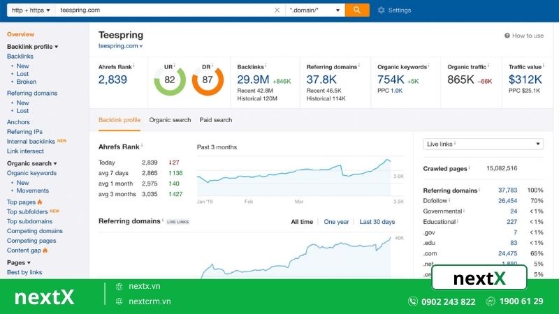The image size is (559, 314).
Task: Open New under Backlinks
Action: [x=22, y=66]
